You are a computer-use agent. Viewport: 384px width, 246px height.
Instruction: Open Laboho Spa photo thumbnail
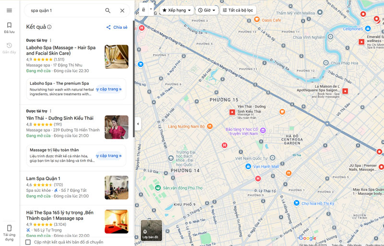click(117, 57)
